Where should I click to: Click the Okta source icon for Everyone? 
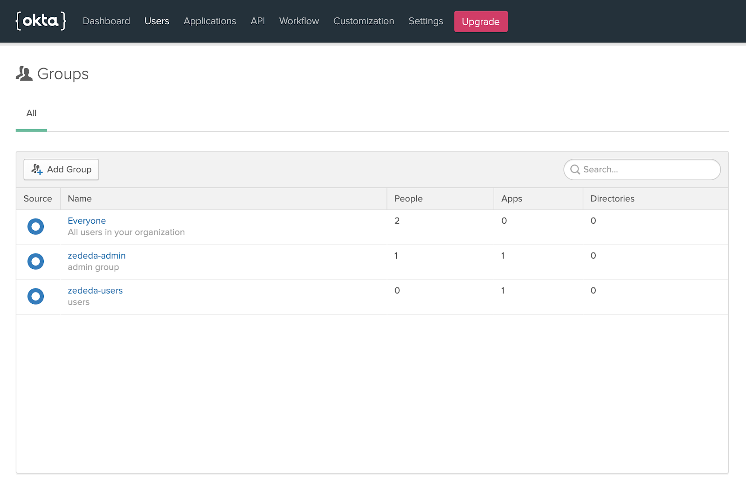pyautogui.click(x=35, y=226)
